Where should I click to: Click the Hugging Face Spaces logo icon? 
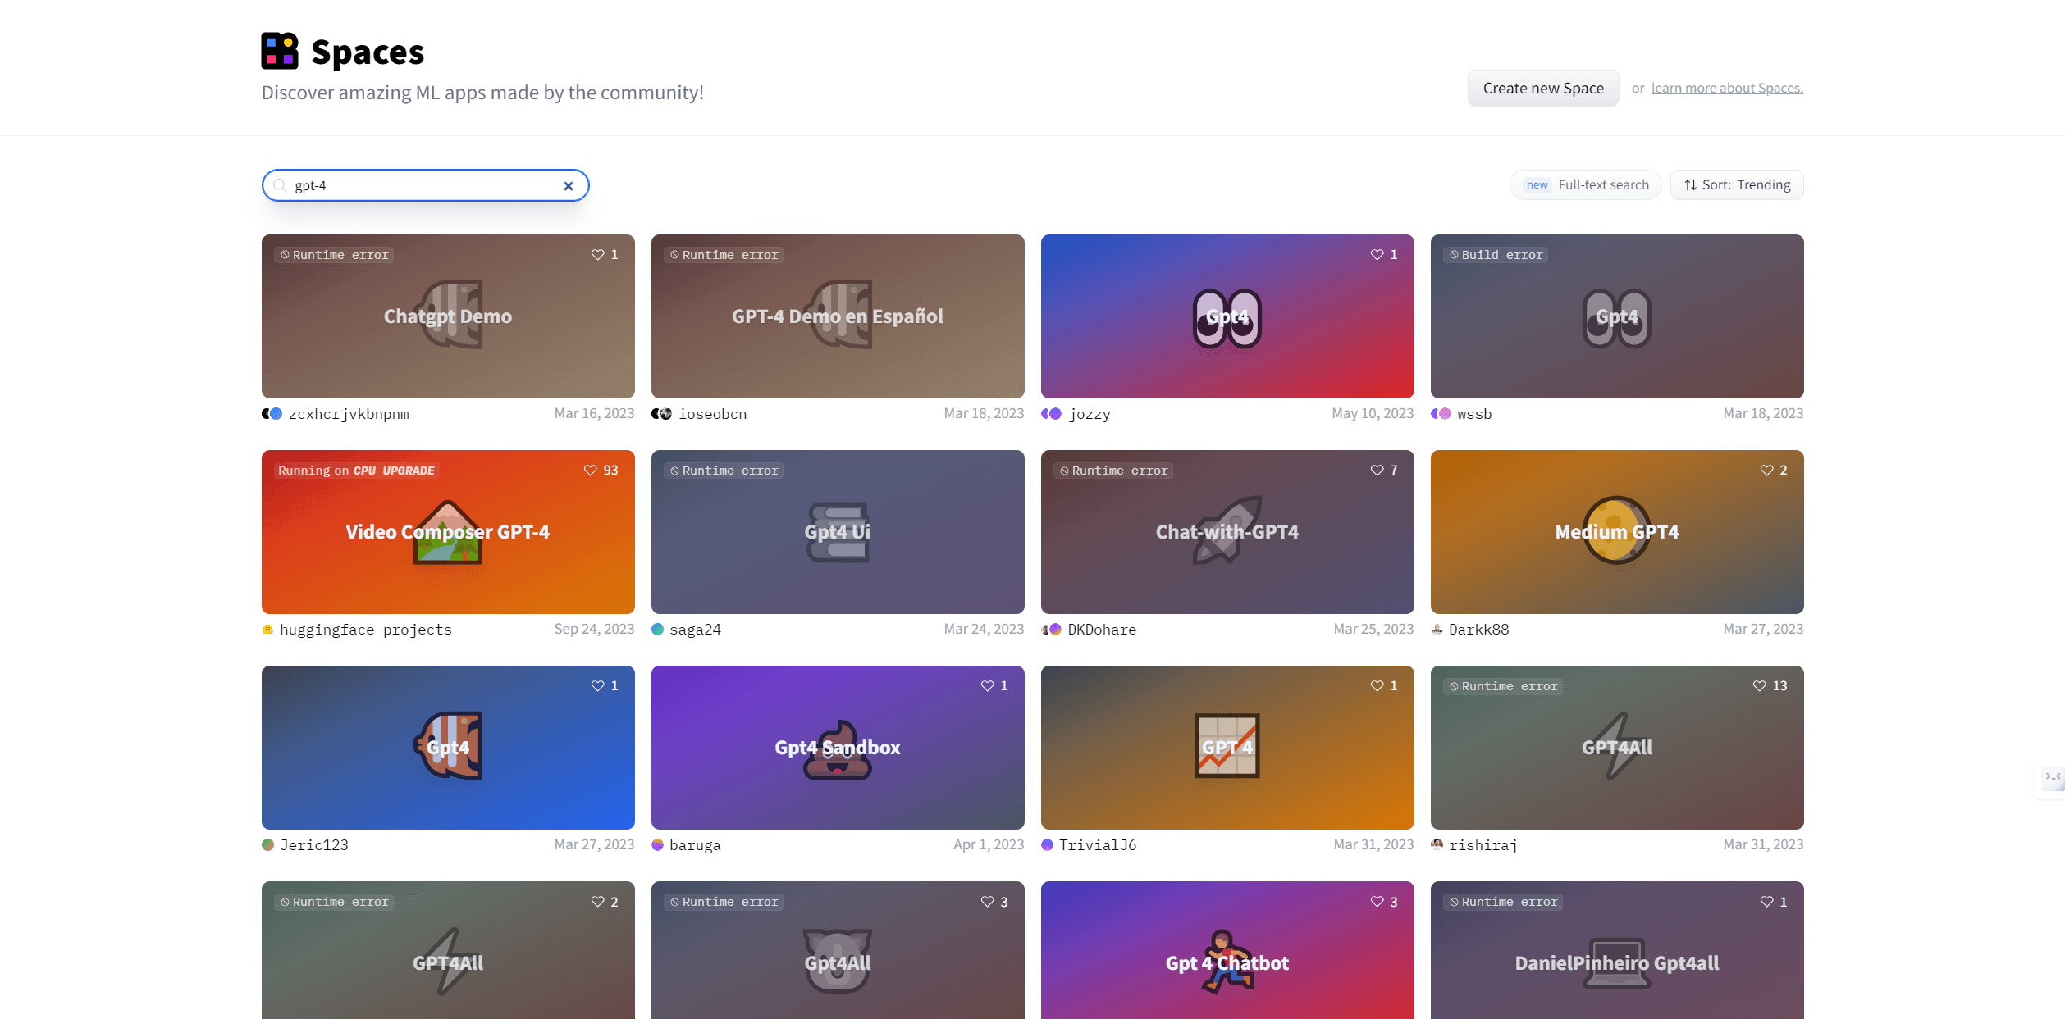pyautogui.click(x=278, y=52)
